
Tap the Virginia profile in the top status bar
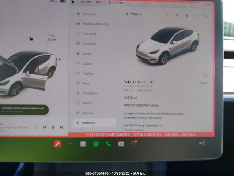click(x=116, y=3)
